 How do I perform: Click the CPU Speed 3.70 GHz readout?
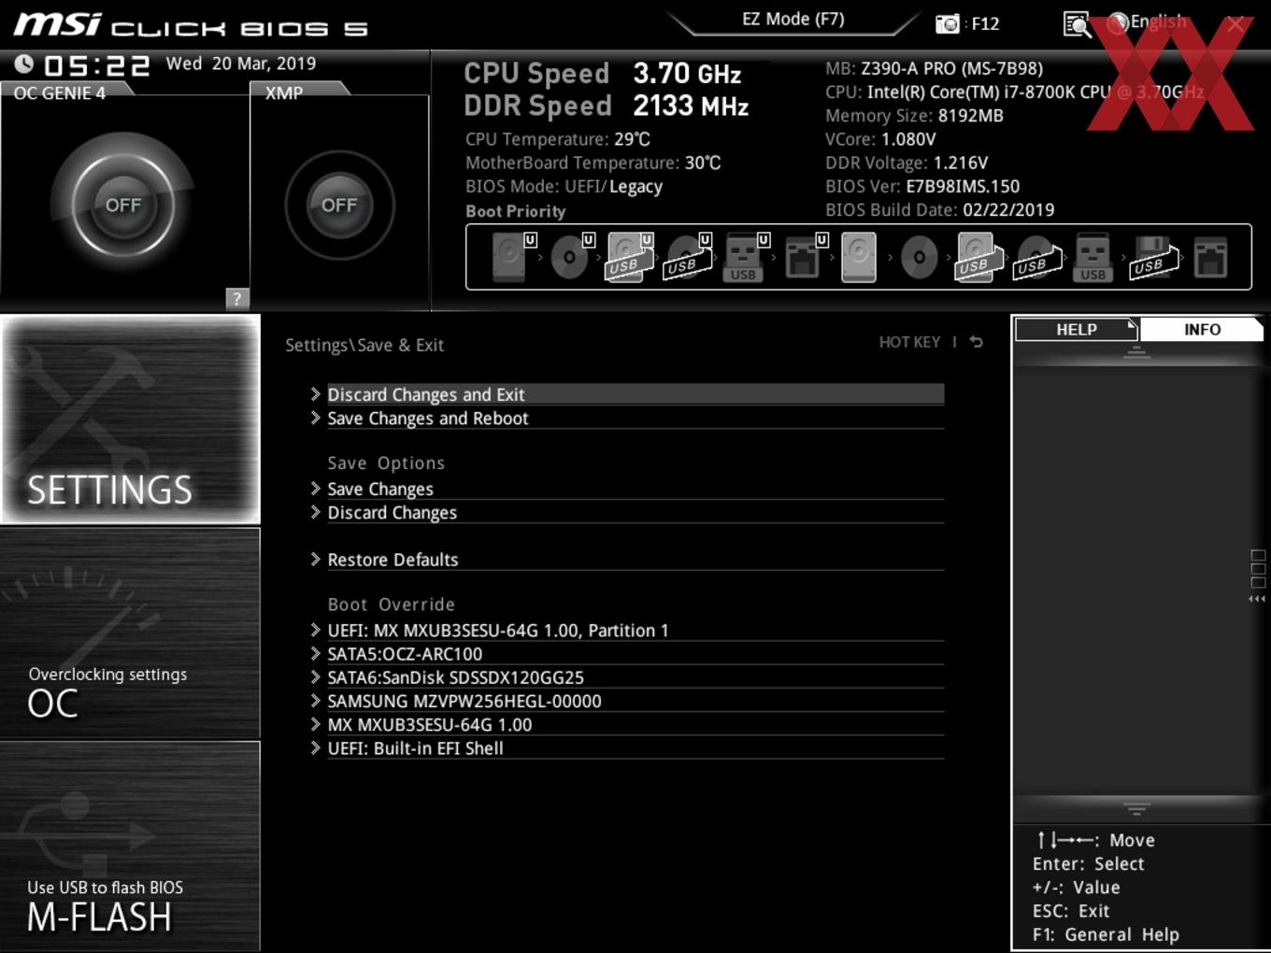tap(603, 74)
